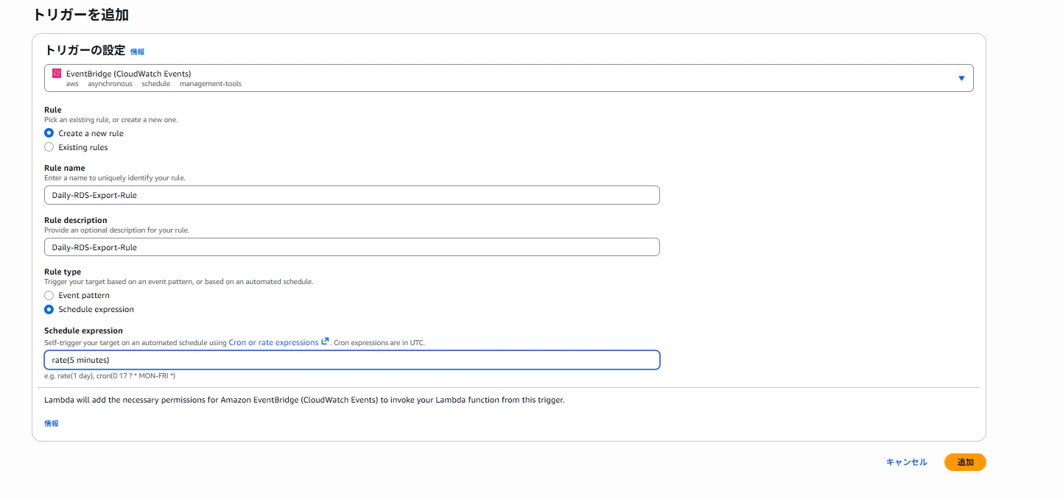Click the EventBridge service icon in trigger selector
The width and height of the screenshot is (1063, 499).
[x=57, y=73]
